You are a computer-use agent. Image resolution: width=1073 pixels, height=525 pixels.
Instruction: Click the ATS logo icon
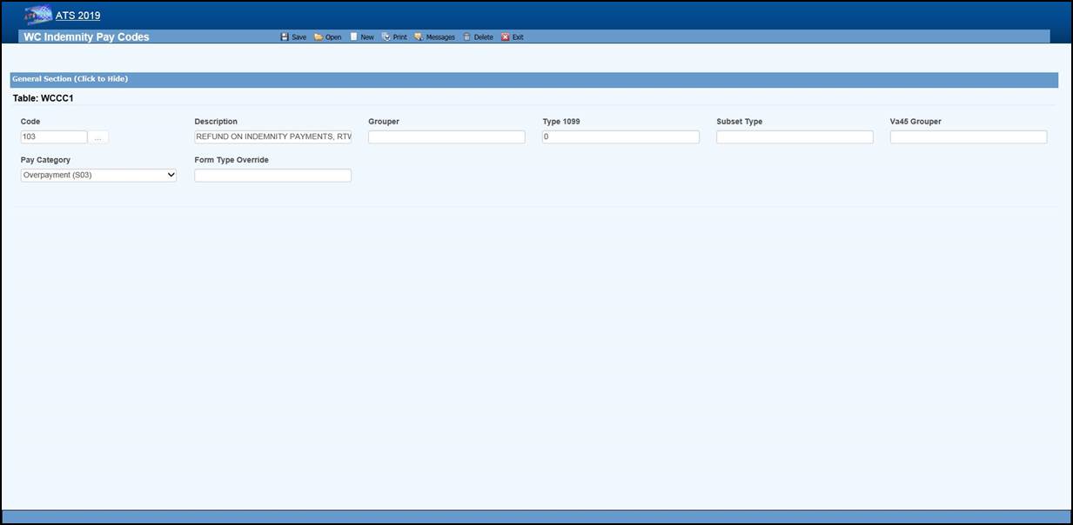(38, 16)
